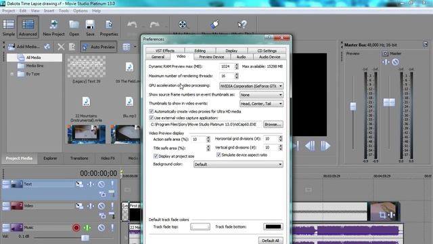Image resolution: width=433 pixels, height=244 pixels.
Task: Click Master bus mute icon
Action: point(395,62)
